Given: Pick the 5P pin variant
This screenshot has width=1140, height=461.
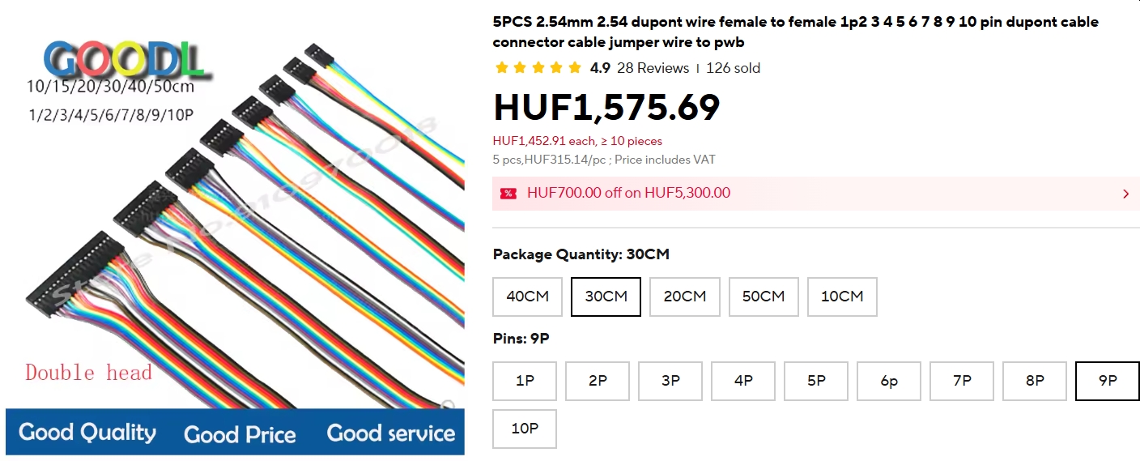Looking at the screenshot, I should point(816,381).
